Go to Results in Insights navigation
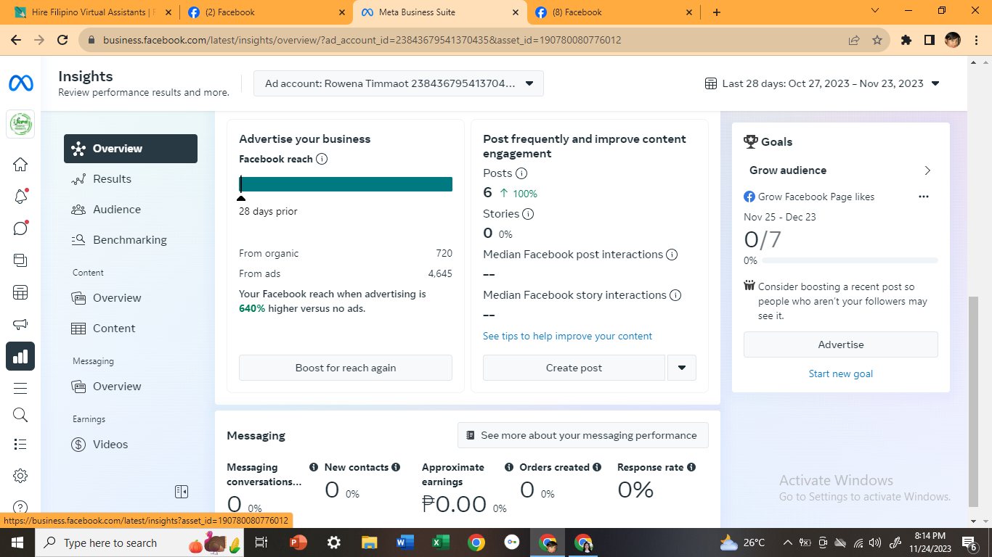992x557 pixels. pos(131,179)
